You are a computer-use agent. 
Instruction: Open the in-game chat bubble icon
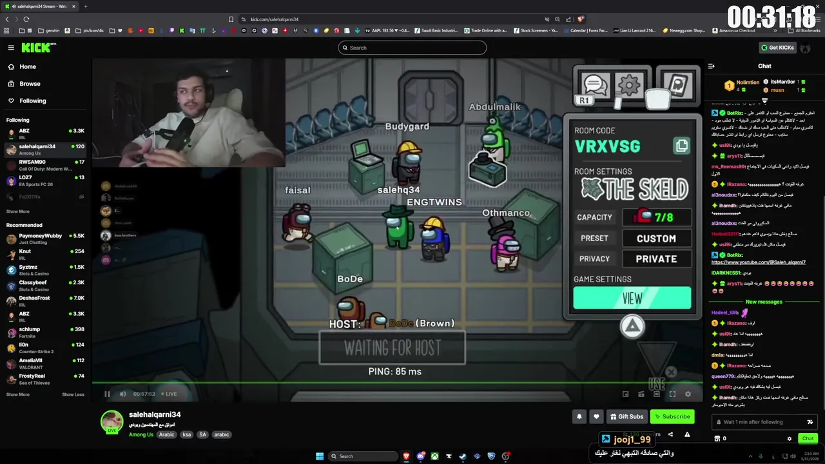pos(594,84)
